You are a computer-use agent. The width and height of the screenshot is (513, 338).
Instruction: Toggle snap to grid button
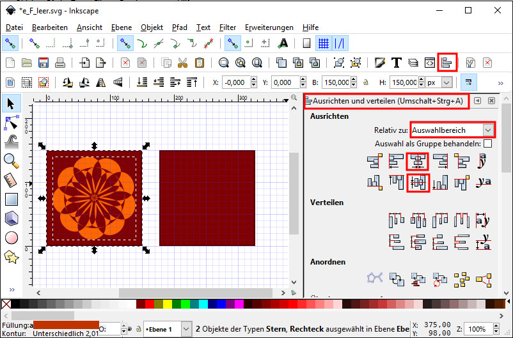point(324,43)
